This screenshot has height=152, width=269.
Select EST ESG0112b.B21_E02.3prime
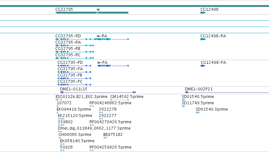(82, 97)
